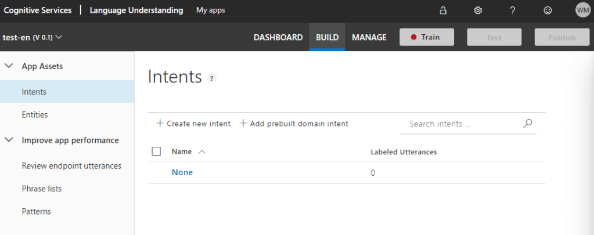Toggle the select-all intents checkbox
Viewport: 594px width, 235px height.
pos(156,151)
